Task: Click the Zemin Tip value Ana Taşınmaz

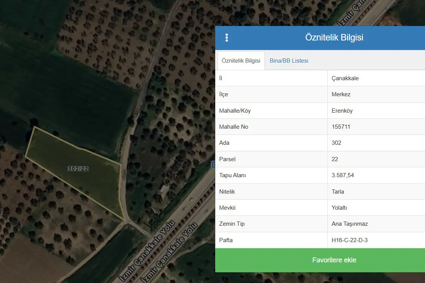Action: [x=350, y=224]
